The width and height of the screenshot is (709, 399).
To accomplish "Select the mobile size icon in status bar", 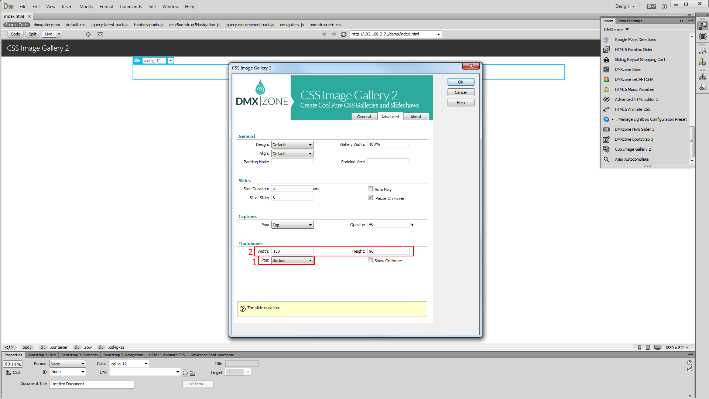I will (640, 347).
